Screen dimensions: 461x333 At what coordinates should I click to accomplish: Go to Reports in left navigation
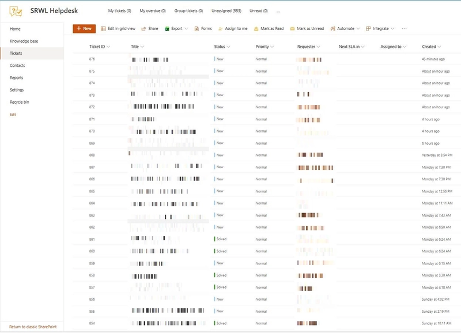[17, 78]
